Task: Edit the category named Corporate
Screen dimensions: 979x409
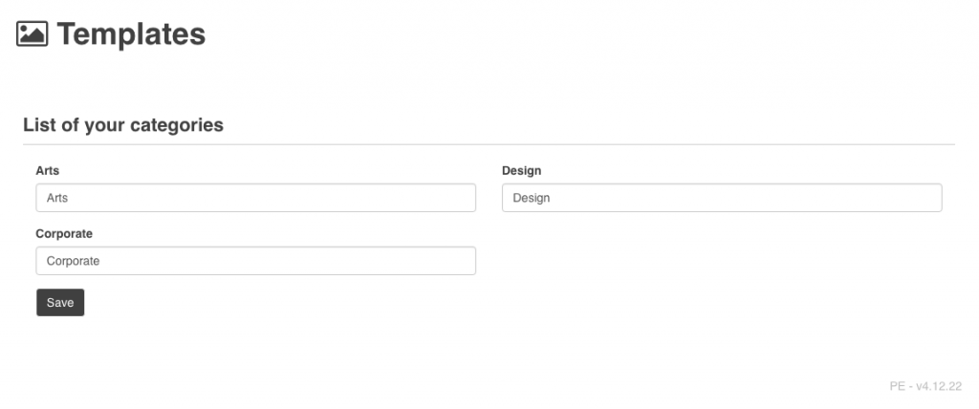Action: click(x=255, y=261)
